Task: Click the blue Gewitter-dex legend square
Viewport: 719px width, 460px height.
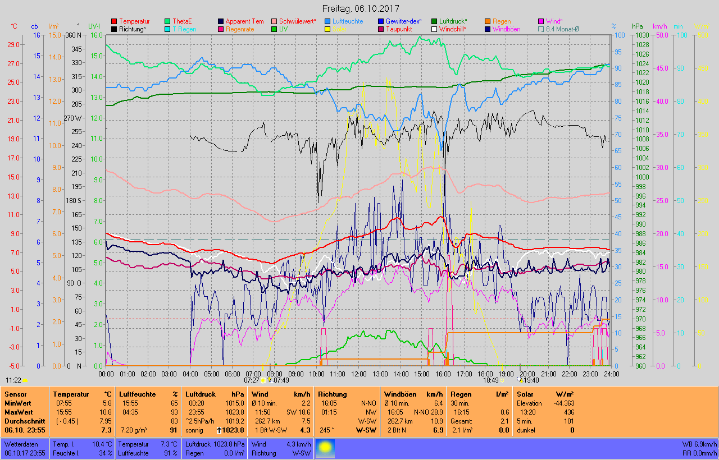Action: 381,21
